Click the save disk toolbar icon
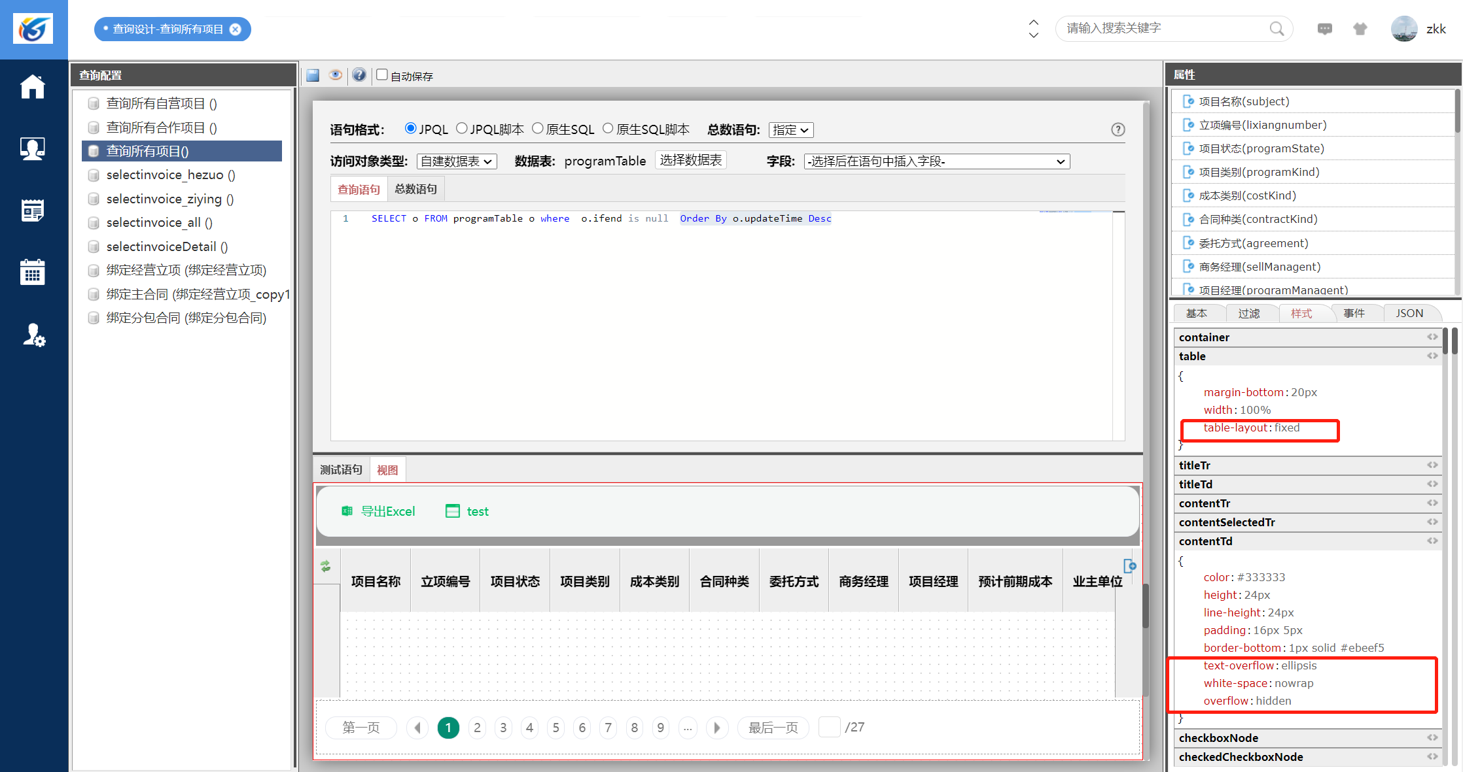The height and width of the screenshot is (772, 1463). (313, 75)
